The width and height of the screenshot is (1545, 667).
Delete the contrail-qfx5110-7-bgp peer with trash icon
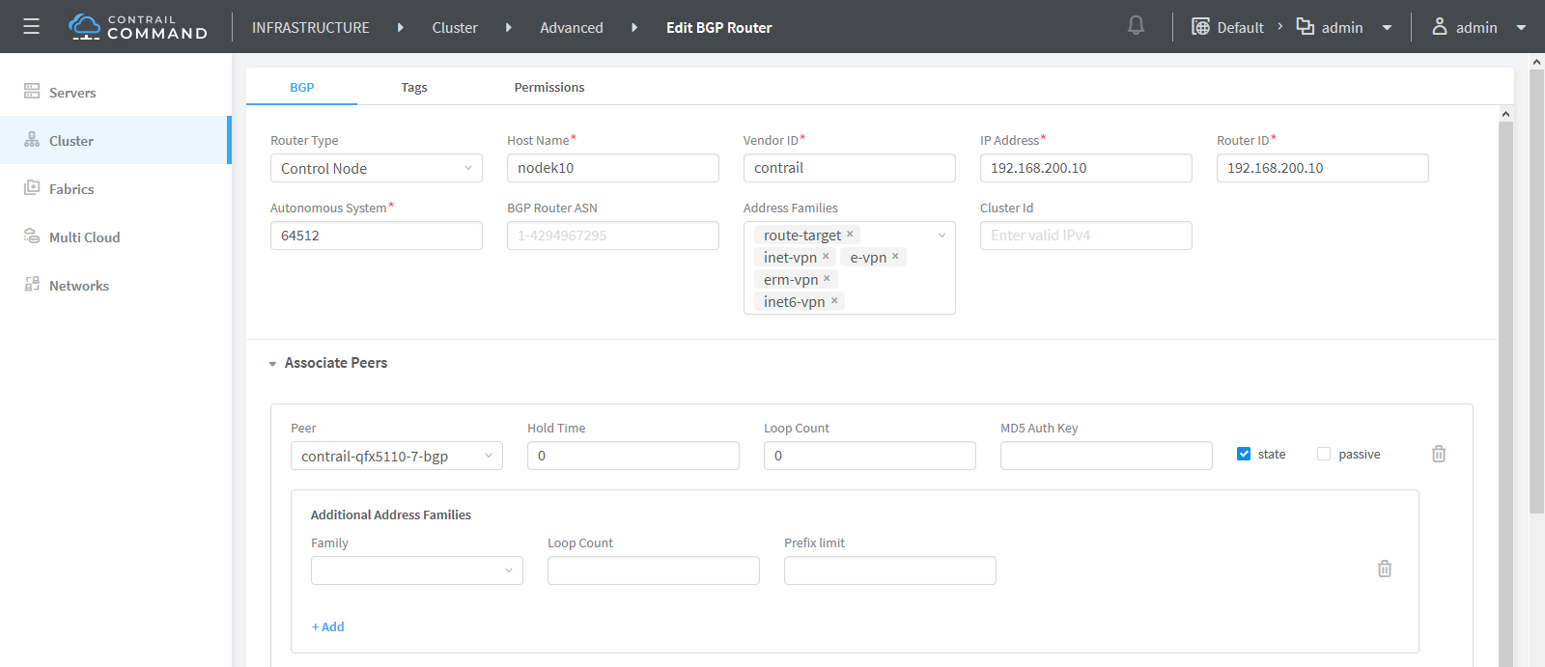1438,454
